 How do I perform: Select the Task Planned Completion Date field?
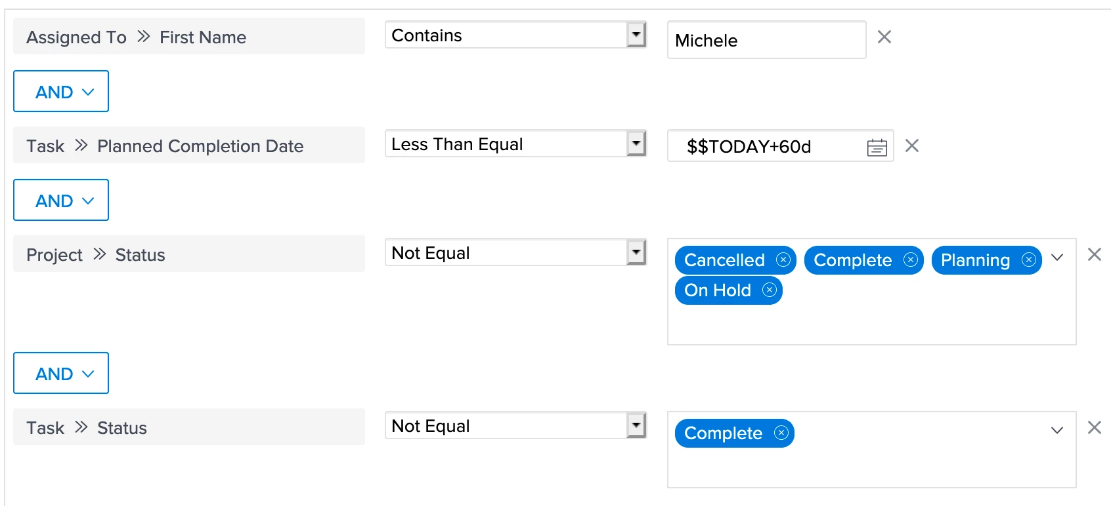[189, 145]
